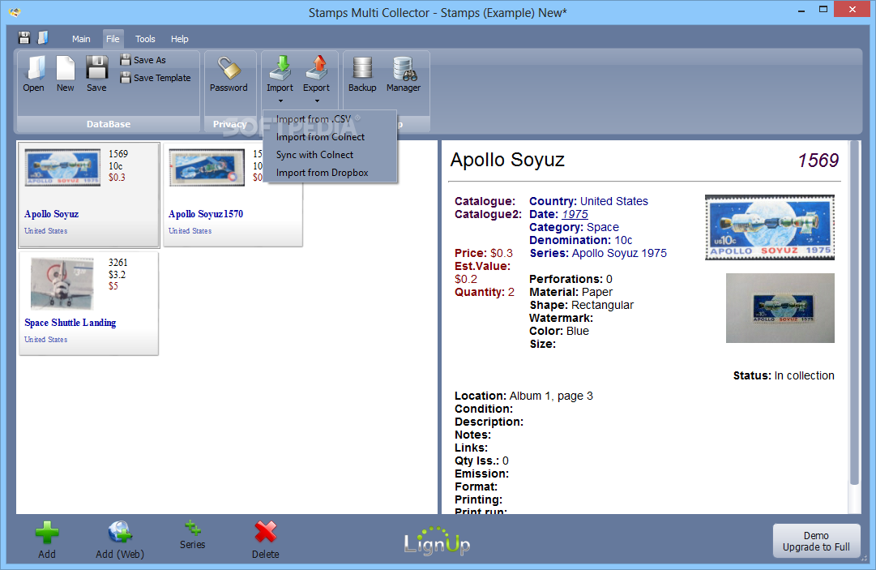Open the Password privacy tool
This screenshot has width=876, height=570.
coord(229,73)
